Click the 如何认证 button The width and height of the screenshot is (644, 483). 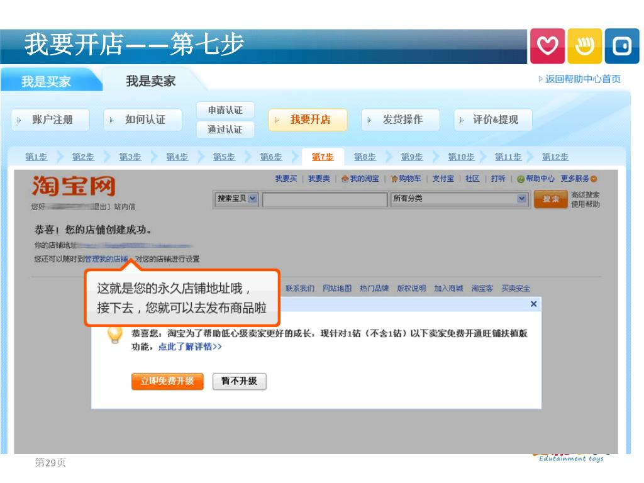point(143,120)
